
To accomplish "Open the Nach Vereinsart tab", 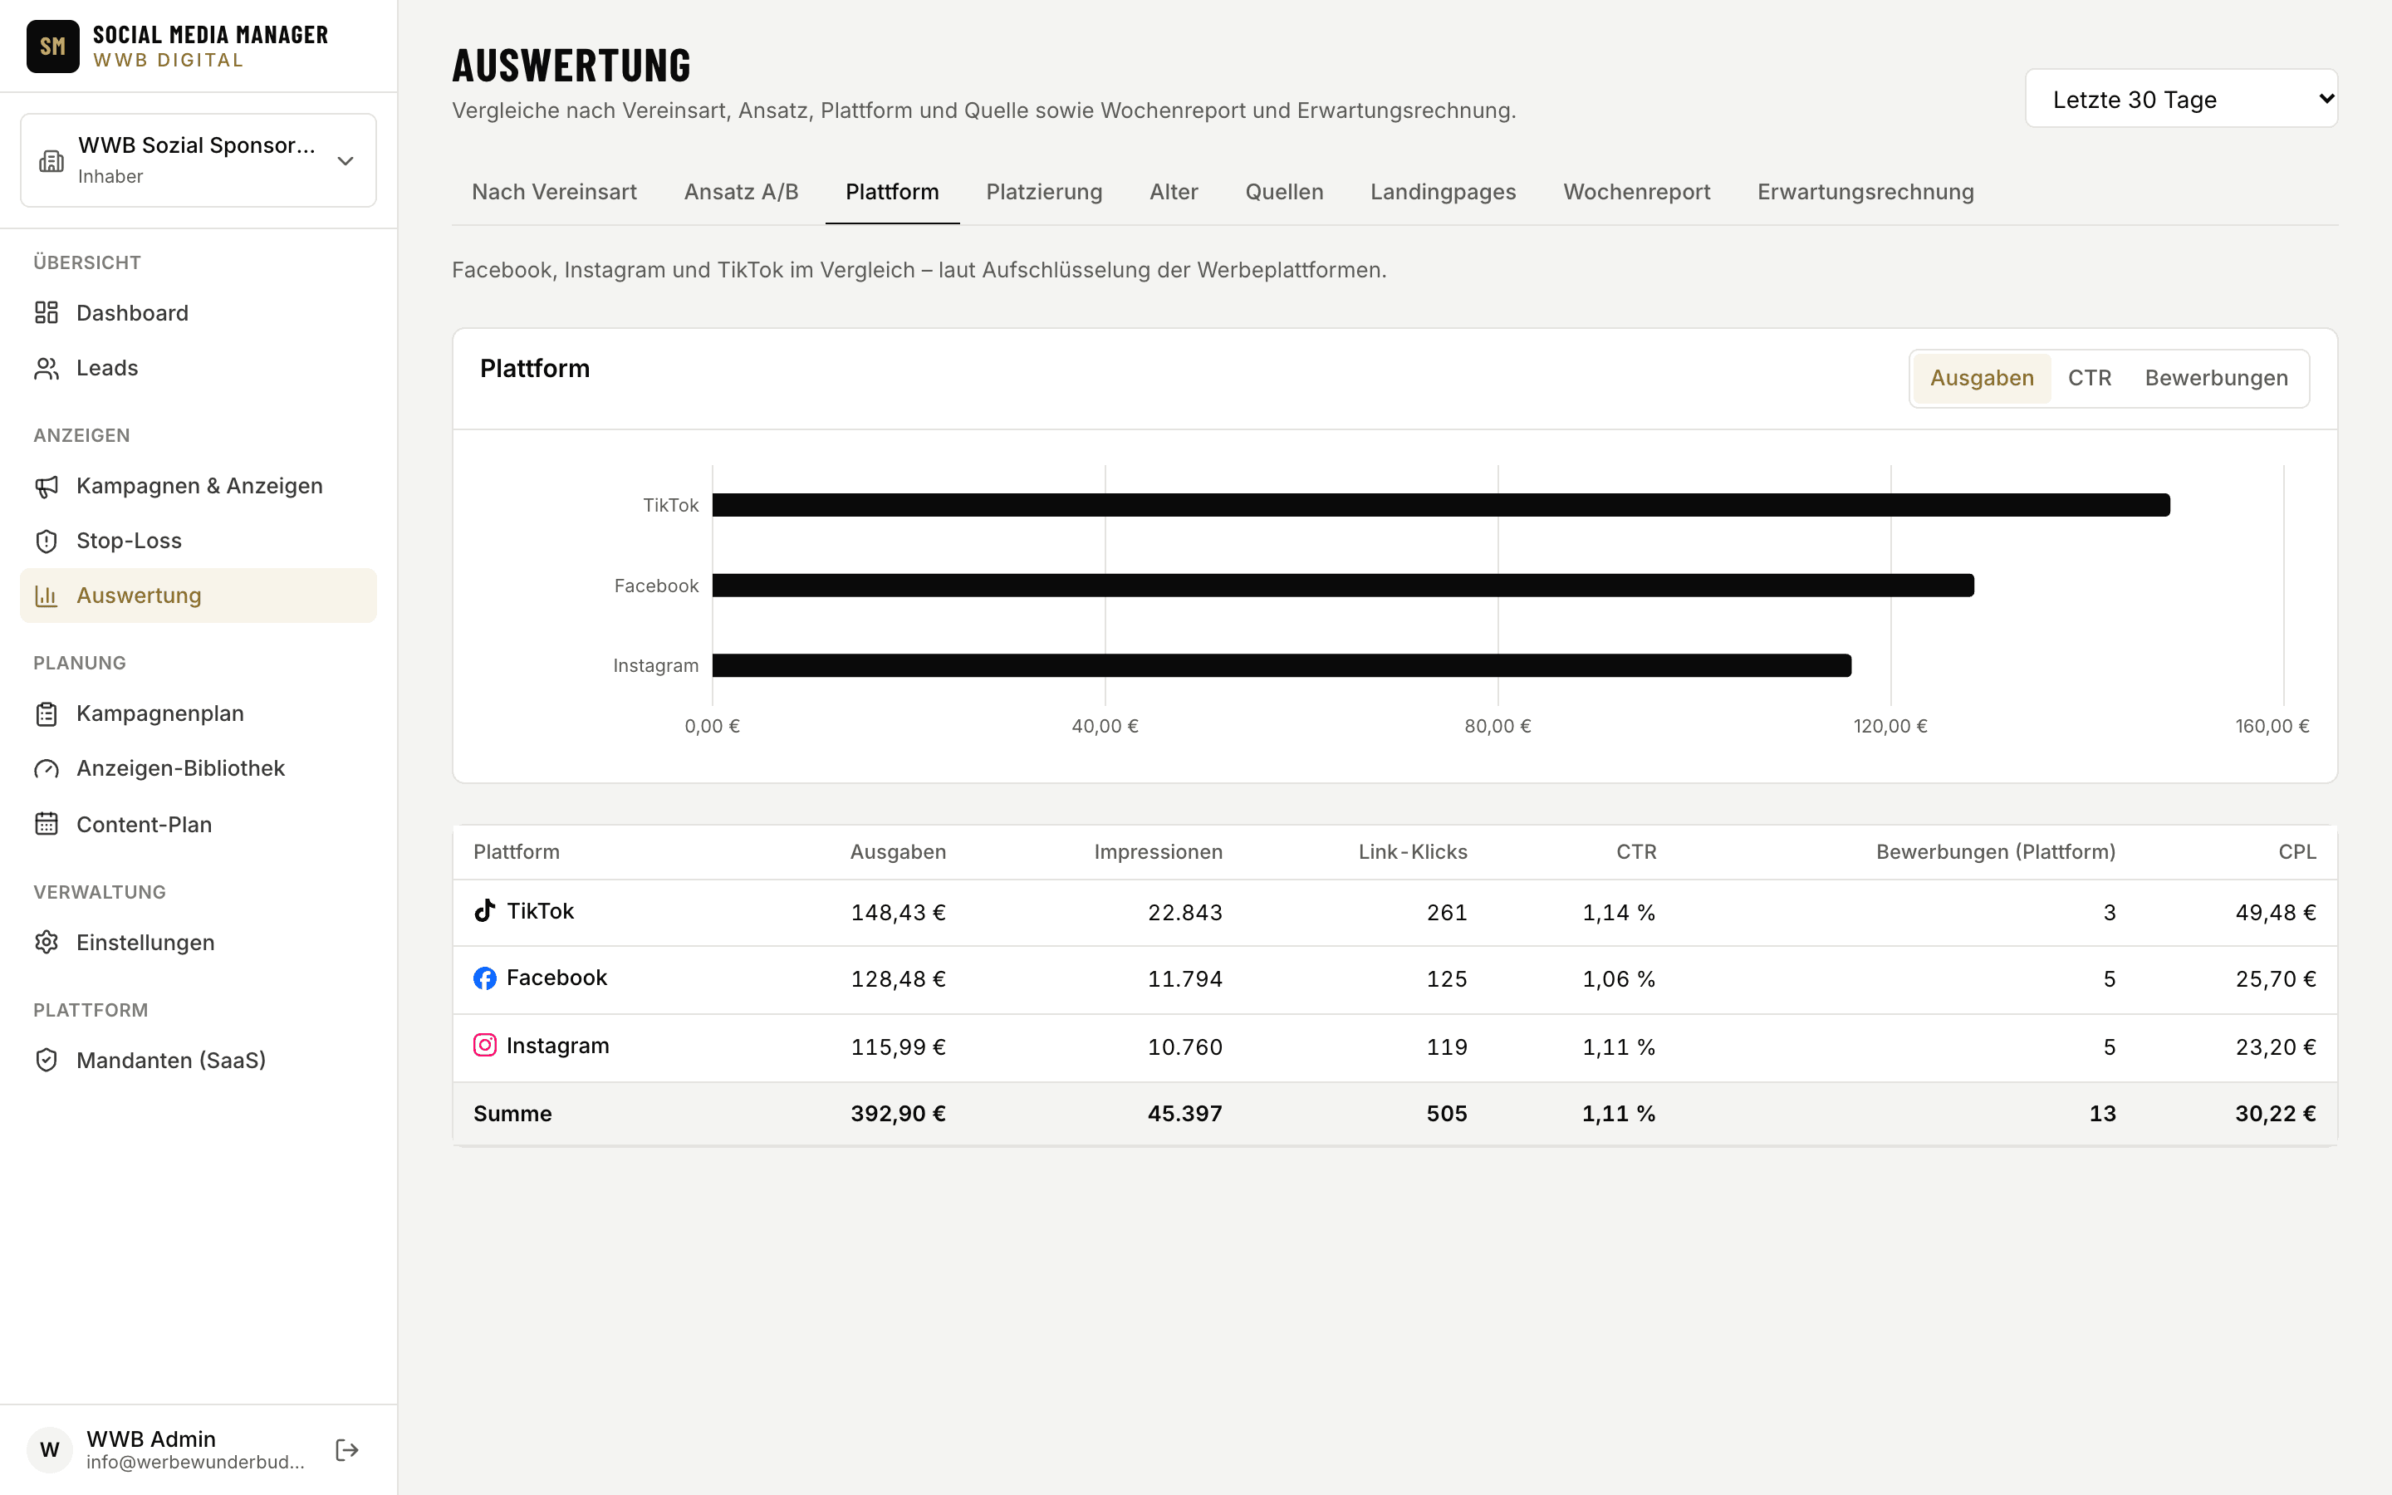I will [x=553, y=192].
